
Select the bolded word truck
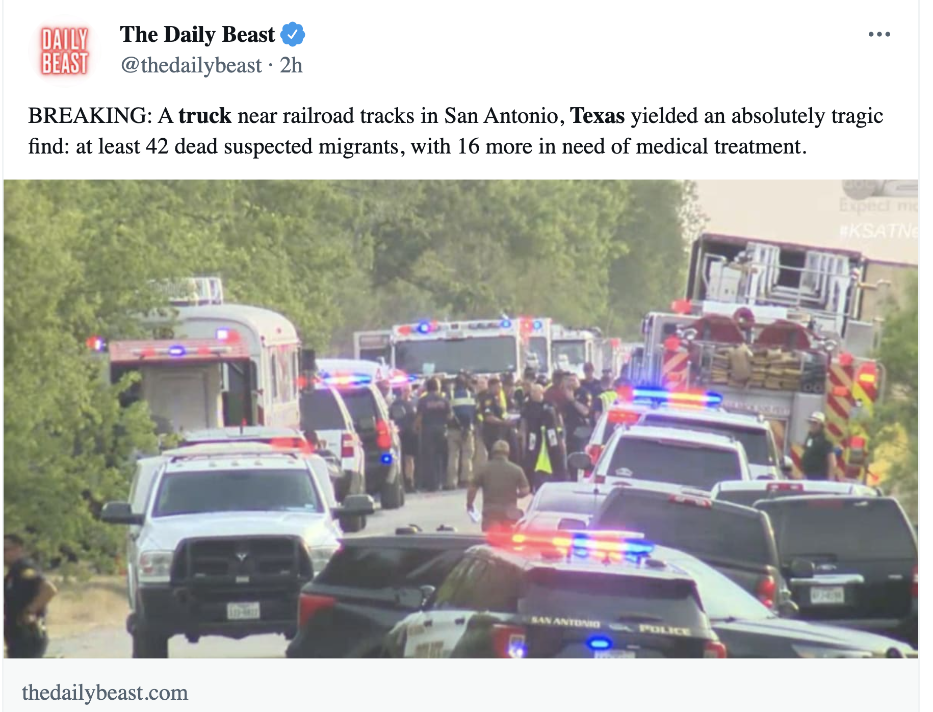(205, 116)
